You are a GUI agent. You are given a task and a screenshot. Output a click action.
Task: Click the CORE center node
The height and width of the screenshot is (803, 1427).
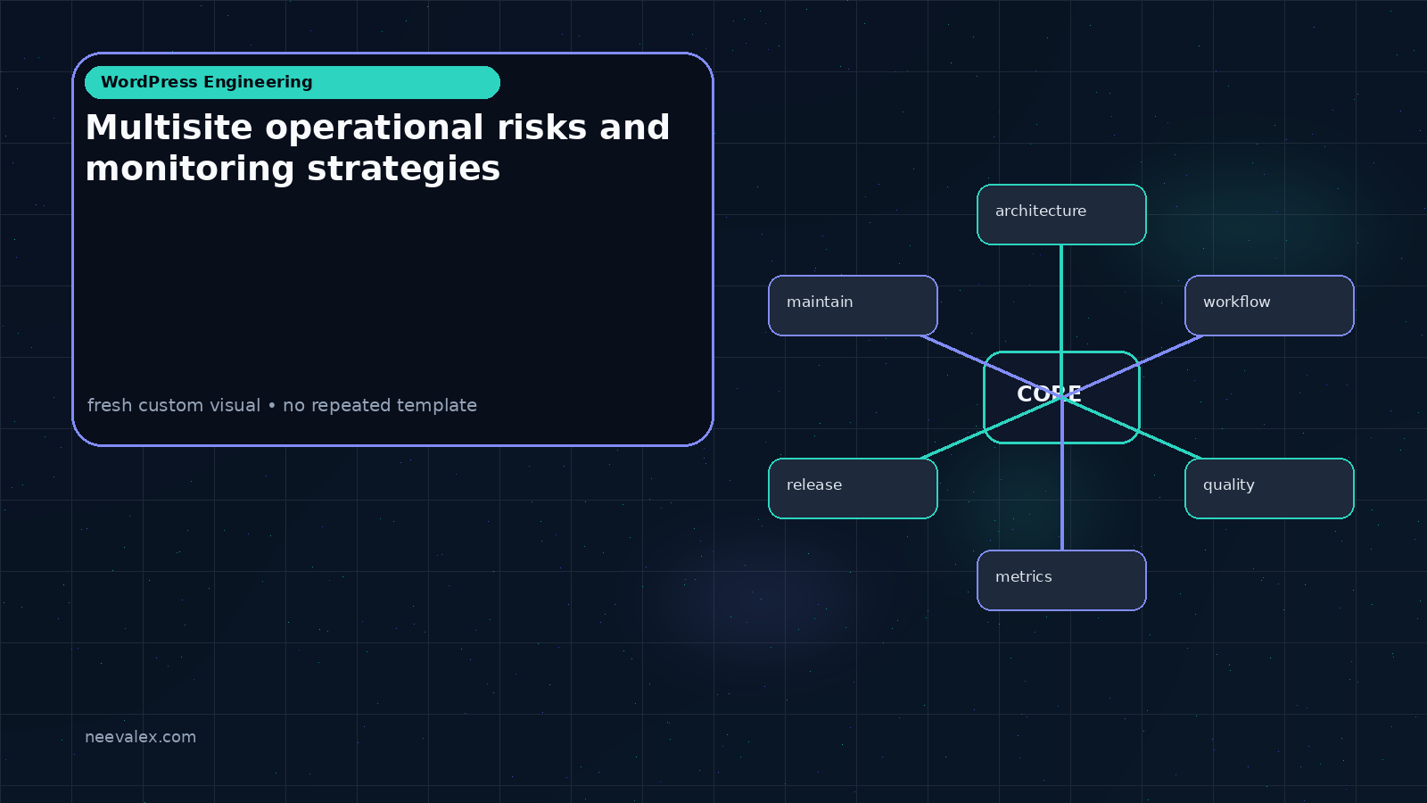(x=1061, y=397)
